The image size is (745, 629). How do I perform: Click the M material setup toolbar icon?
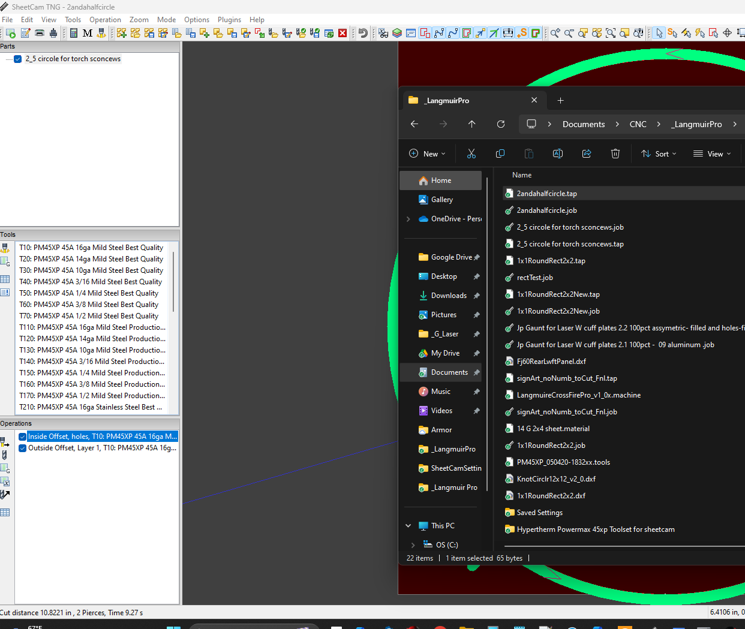(87, 33)
